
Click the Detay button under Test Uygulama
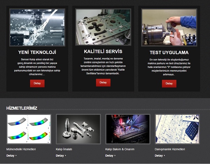tap(169, 84)
